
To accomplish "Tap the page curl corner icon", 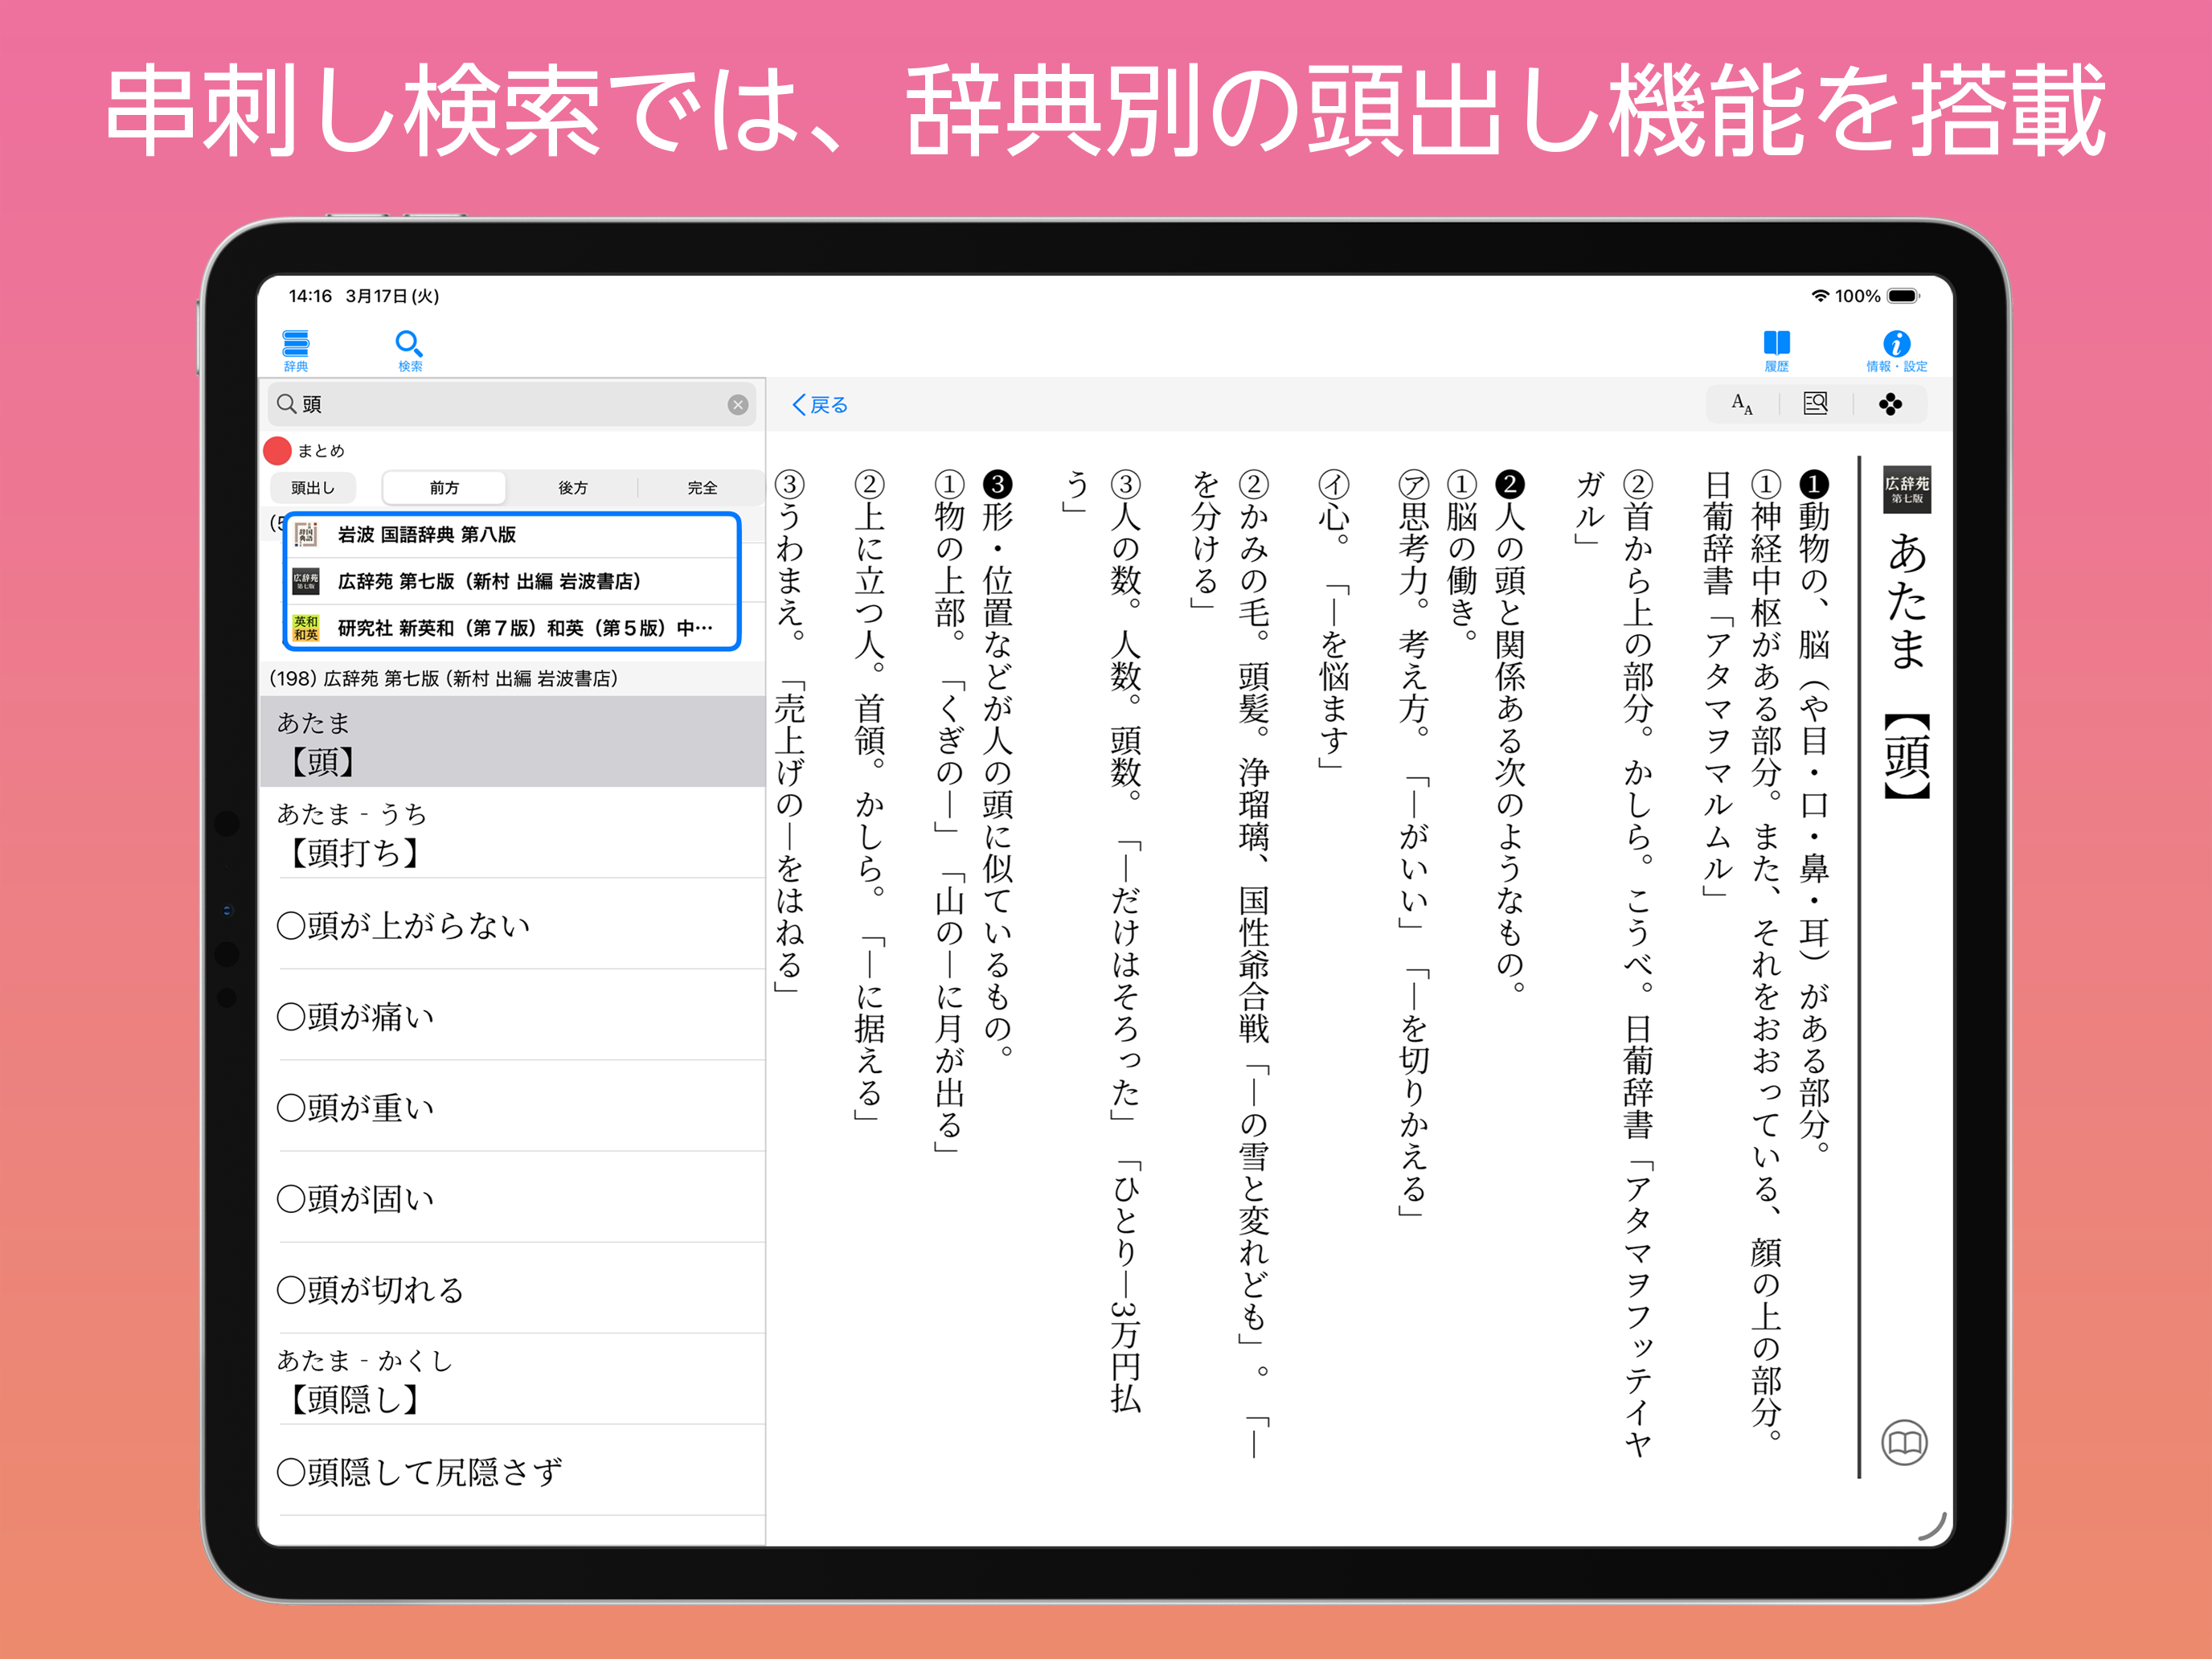I will coord(1932,1526).
